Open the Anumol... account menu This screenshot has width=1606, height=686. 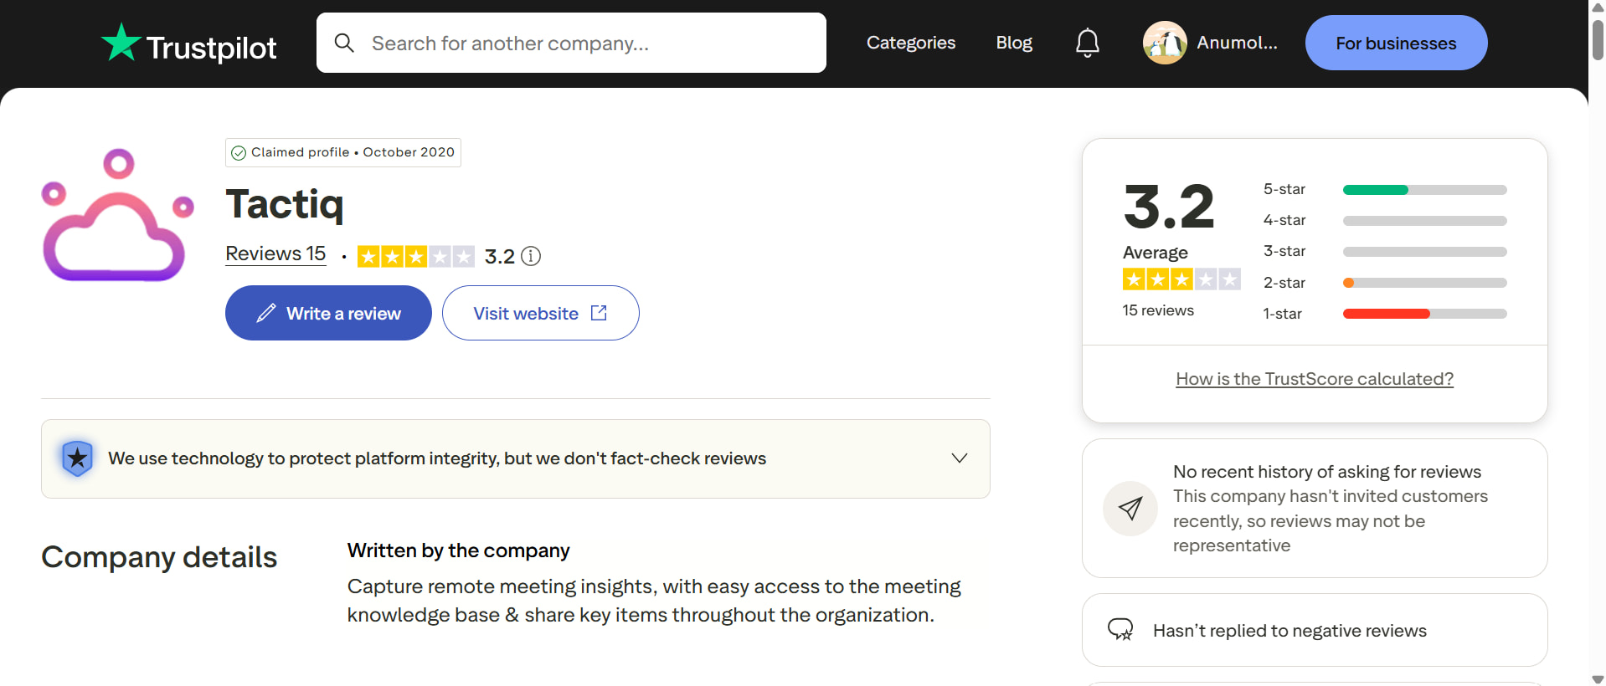(1211, 43)
